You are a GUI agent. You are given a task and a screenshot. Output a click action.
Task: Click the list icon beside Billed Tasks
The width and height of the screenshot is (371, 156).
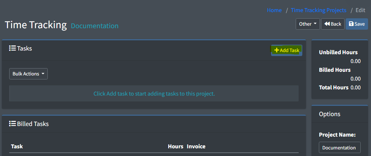point(12,124)
